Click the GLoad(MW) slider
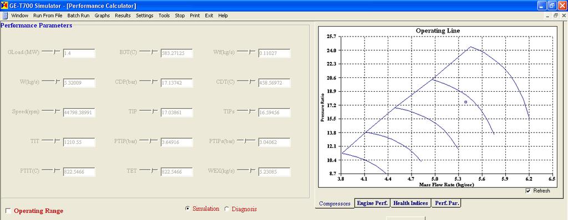The image size is (568, 220). [51, 52]
